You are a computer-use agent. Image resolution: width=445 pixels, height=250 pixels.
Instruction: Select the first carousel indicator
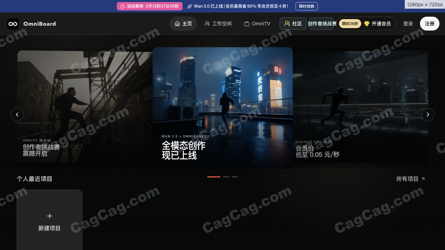214,177
